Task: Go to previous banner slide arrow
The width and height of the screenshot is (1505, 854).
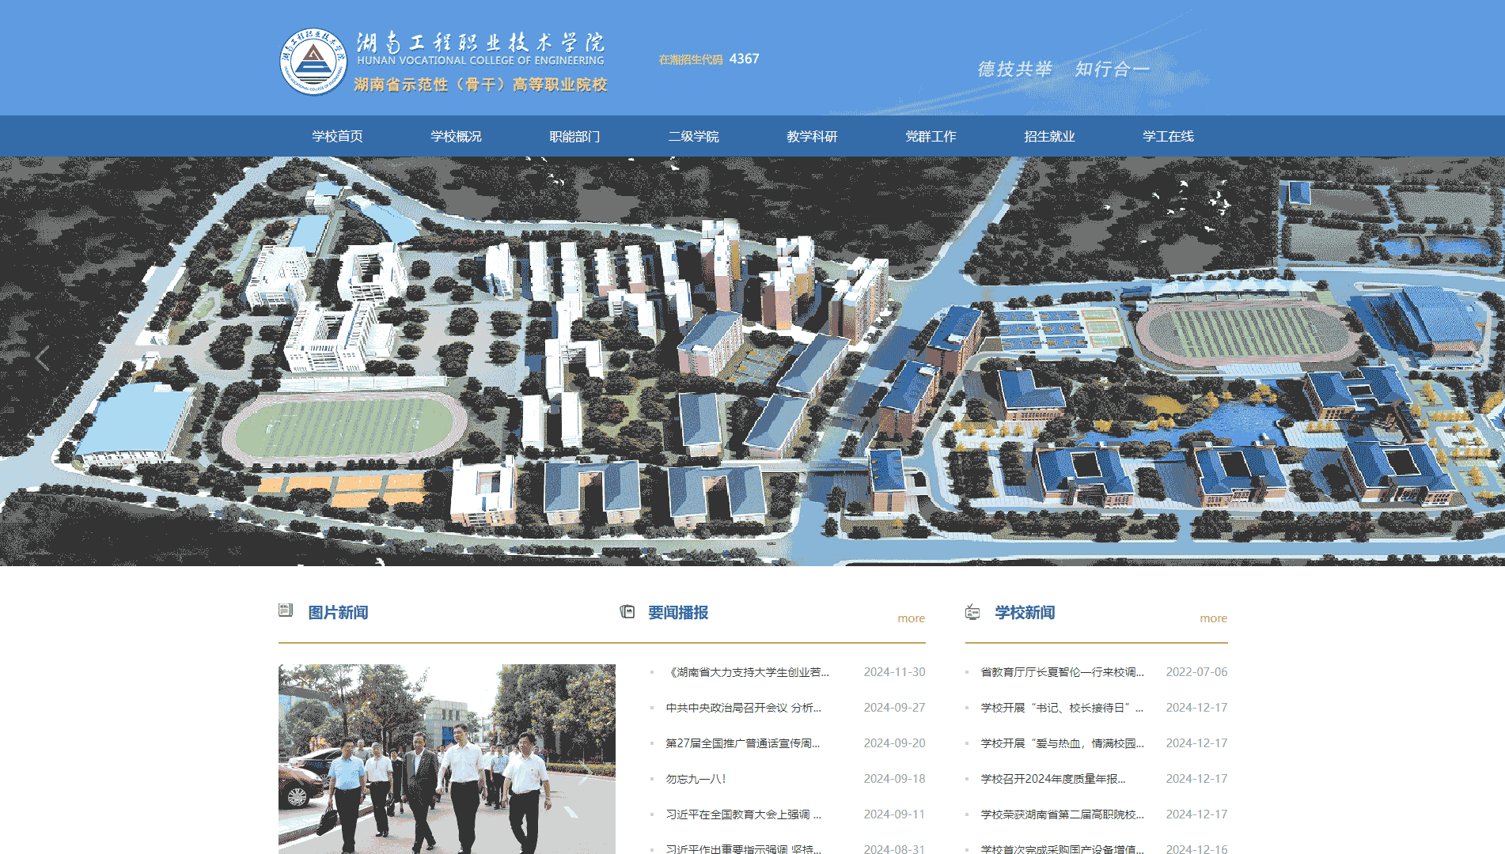Action: click(x=43, y=357)
